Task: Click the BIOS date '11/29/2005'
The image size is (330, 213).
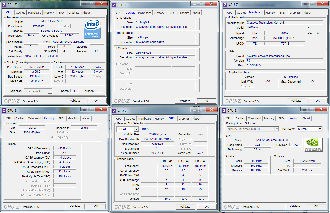Action: coord(284,65)
